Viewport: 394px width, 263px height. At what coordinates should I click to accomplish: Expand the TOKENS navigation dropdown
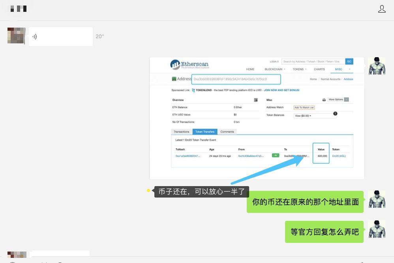(299, 69)
